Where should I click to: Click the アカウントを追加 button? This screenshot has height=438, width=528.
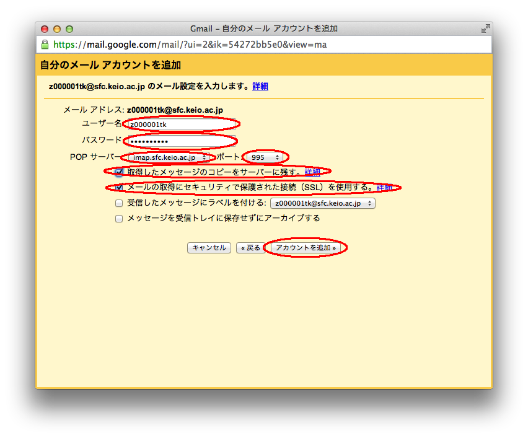tap(306, 248)
